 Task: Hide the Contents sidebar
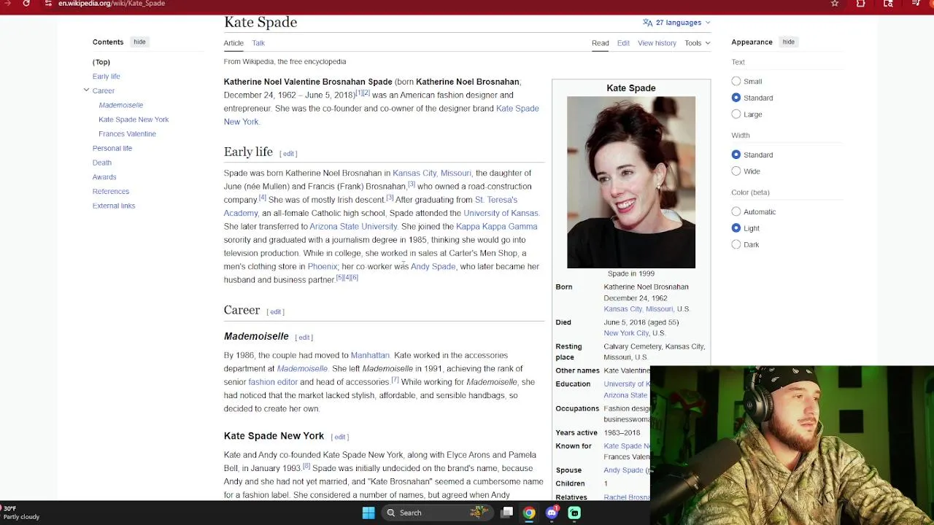click(139, 42)
